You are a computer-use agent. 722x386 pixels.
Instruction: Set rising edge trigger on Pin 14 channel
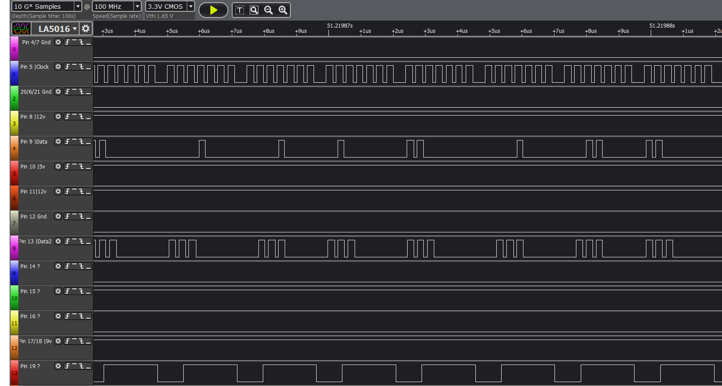point(67,266)
